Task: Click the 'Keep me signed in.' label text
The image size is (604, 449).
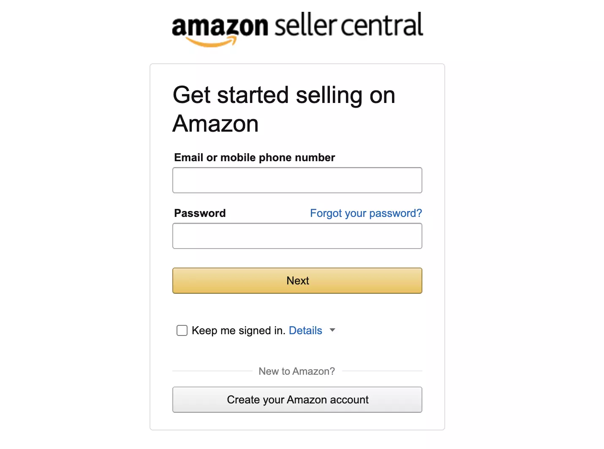Action: click(x=239, y=330)
